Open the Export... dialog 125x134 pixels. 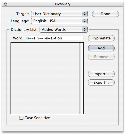(x=101, y=83)
